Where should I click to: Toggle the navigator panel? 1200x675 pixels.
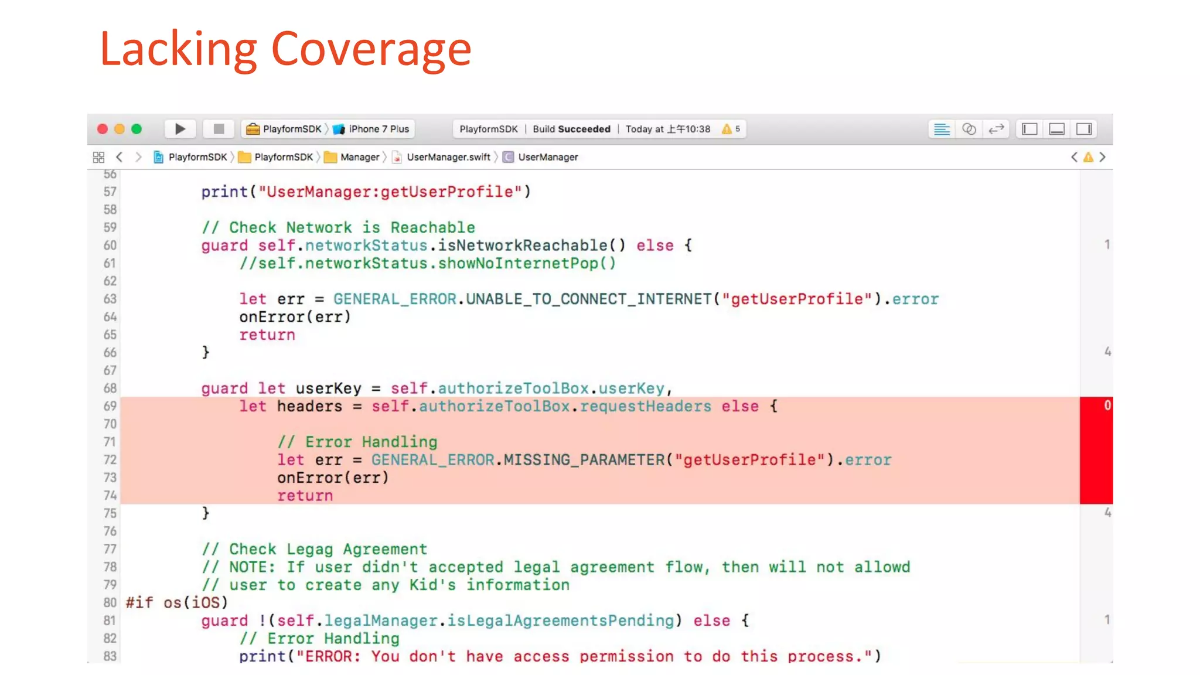point(1029,129)
